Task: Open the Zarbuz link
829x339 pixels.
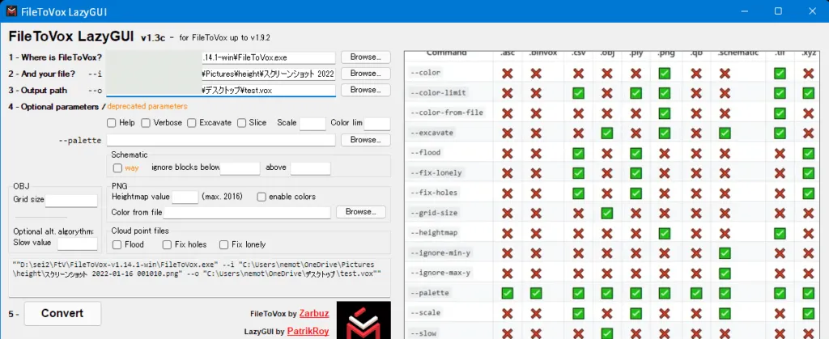Action: [x=314, y=314]
